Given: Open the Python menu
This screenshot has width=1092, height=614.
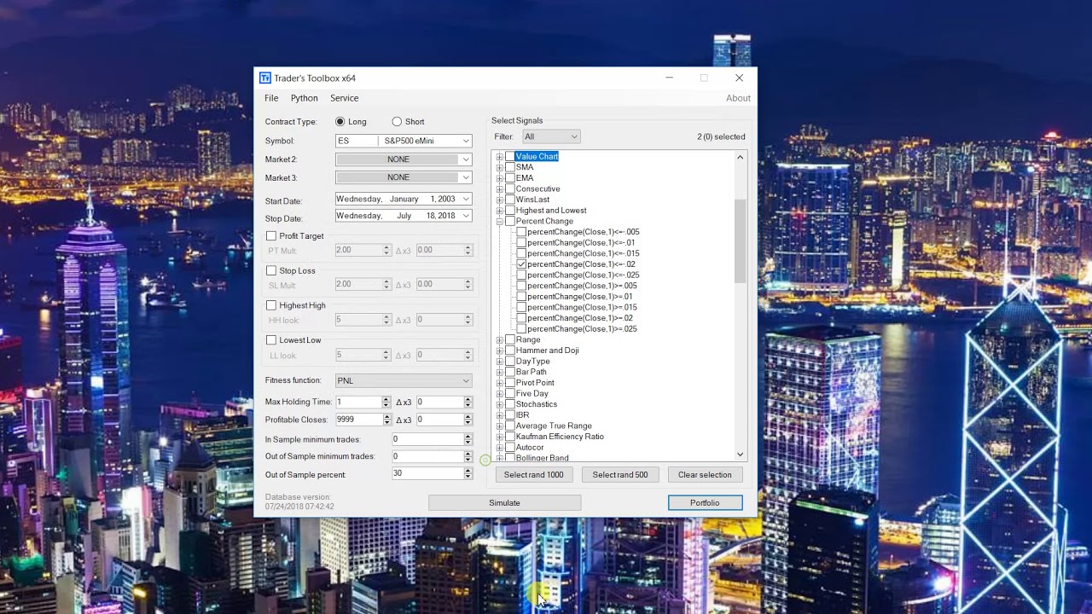Looking at the screenshot, I should [x=305, y=98].
